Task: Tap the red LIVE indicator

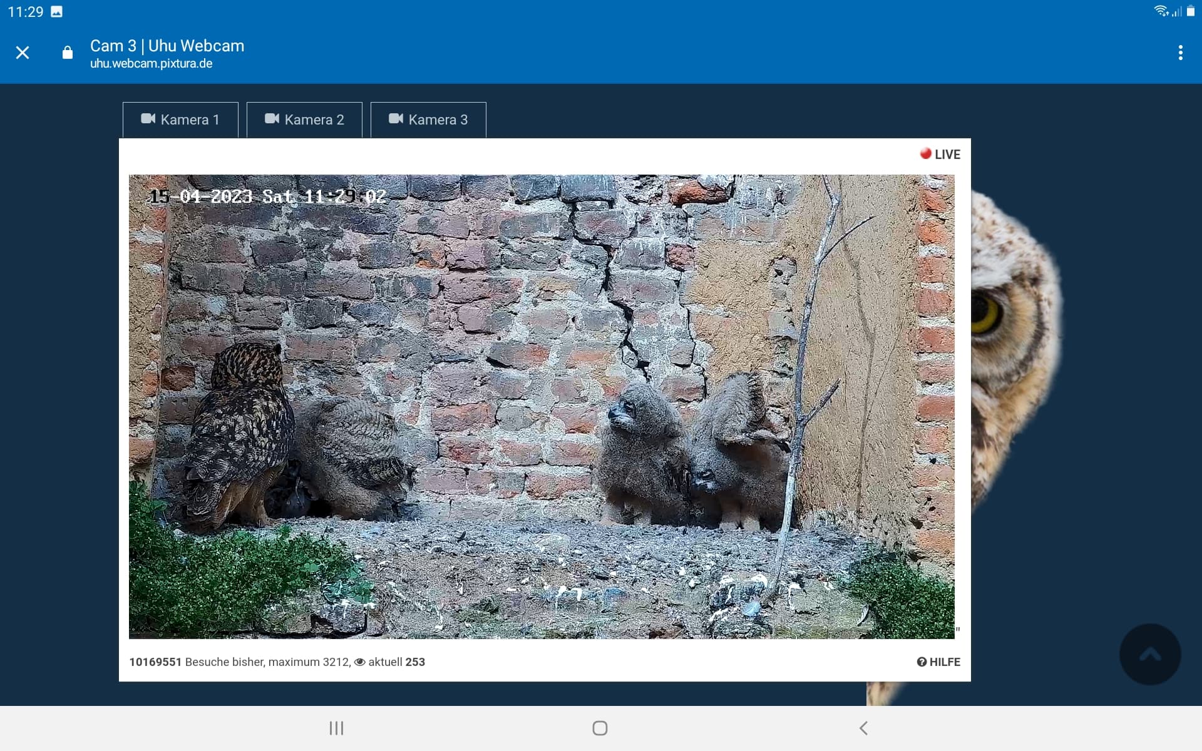Action: click(940, 154)
